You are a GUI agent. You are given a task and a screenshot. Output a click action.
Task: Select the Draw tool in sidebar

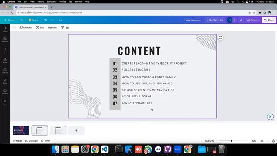[x=5, y=81]
